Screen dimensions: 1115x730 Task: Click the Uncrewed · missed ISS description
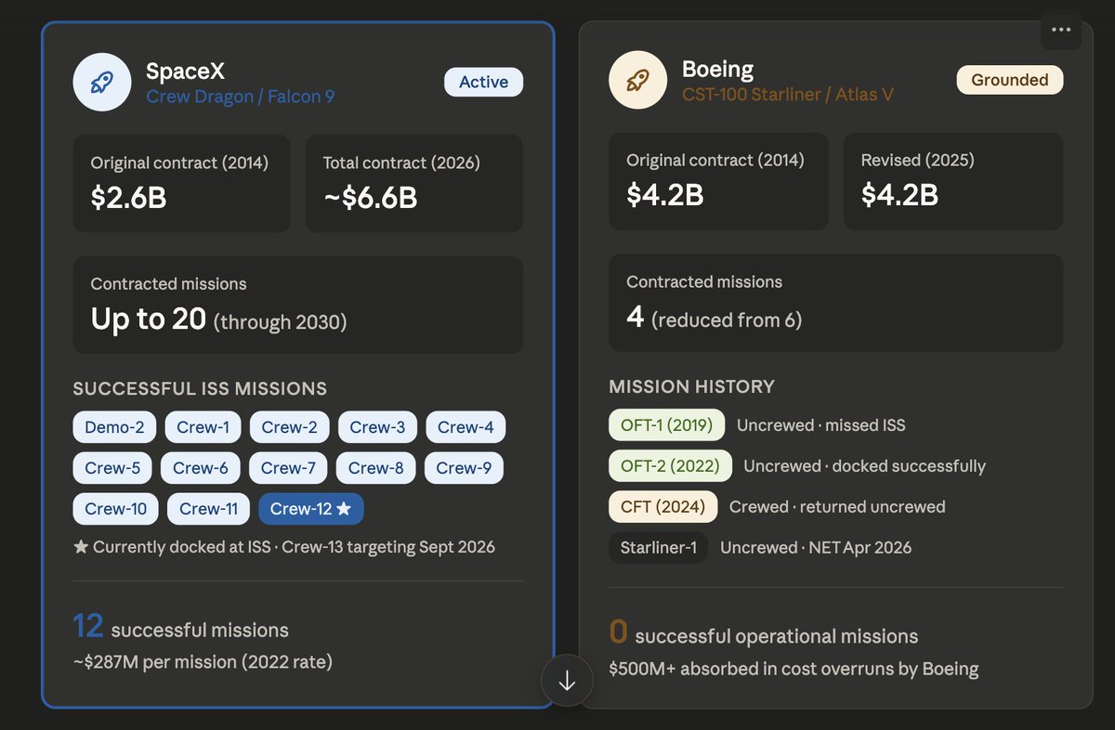point(821,425)
